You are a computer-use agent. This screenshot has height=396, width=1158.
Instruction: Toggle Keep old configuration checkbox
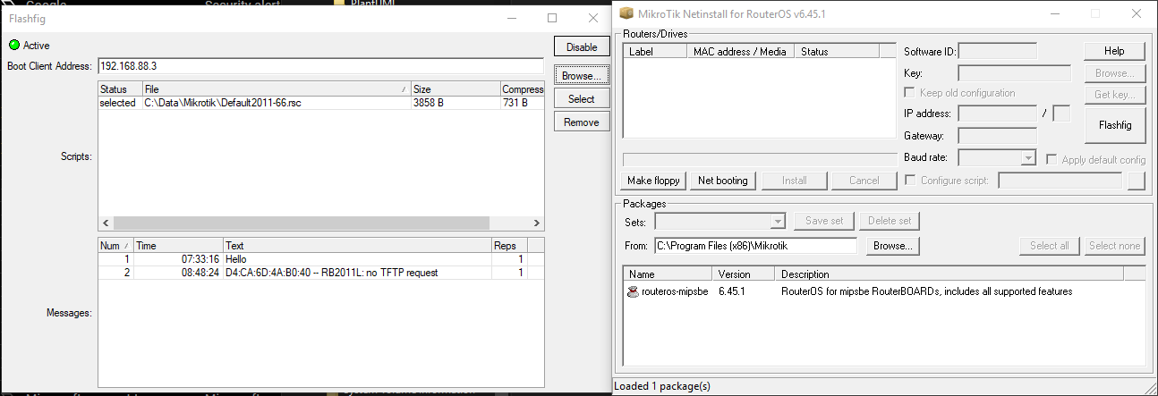[x=910, y=93]
